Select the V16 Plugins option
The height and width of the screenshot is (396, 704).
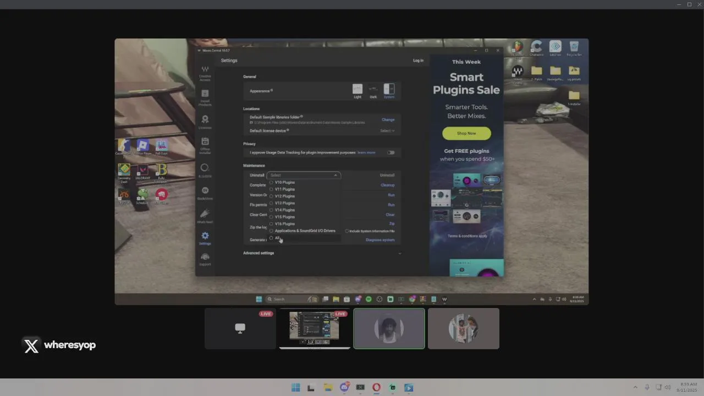coord(285,224)
